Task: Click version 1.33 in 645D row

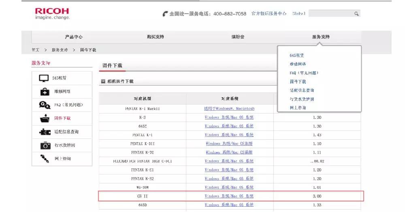Action: click(x=317, y=205)
